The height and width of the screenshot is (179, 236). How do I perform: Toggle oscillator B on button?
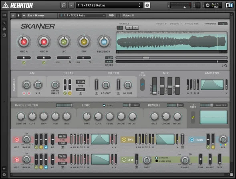coord(17,160)
